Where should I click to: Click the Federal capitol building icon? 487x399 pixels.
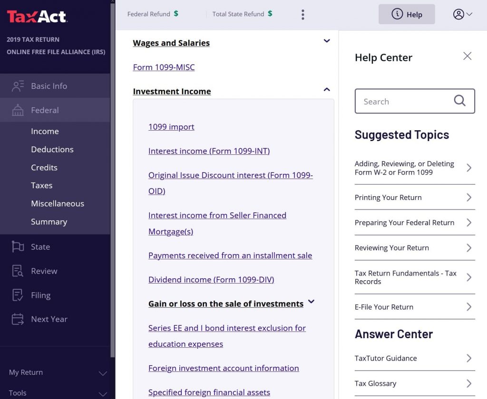[x=18, y=110]
